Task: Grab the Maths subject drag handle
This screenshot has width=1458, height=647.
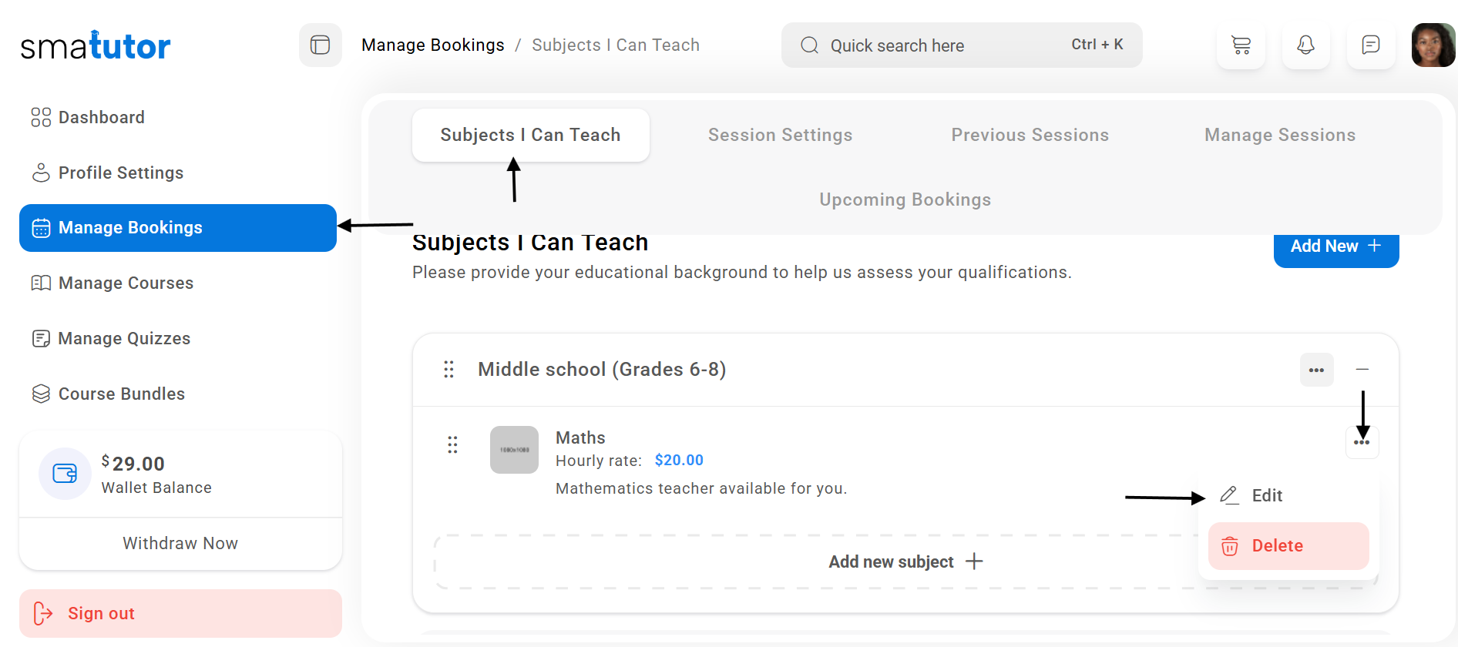Action: coord(452,444)
